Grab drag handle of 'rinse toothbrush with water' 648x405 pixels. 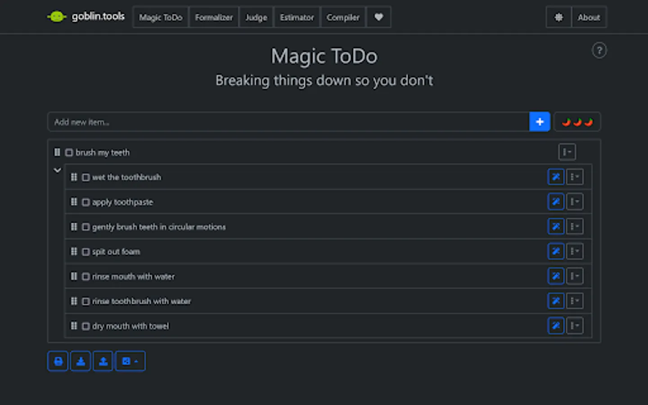tap(74, 301)
